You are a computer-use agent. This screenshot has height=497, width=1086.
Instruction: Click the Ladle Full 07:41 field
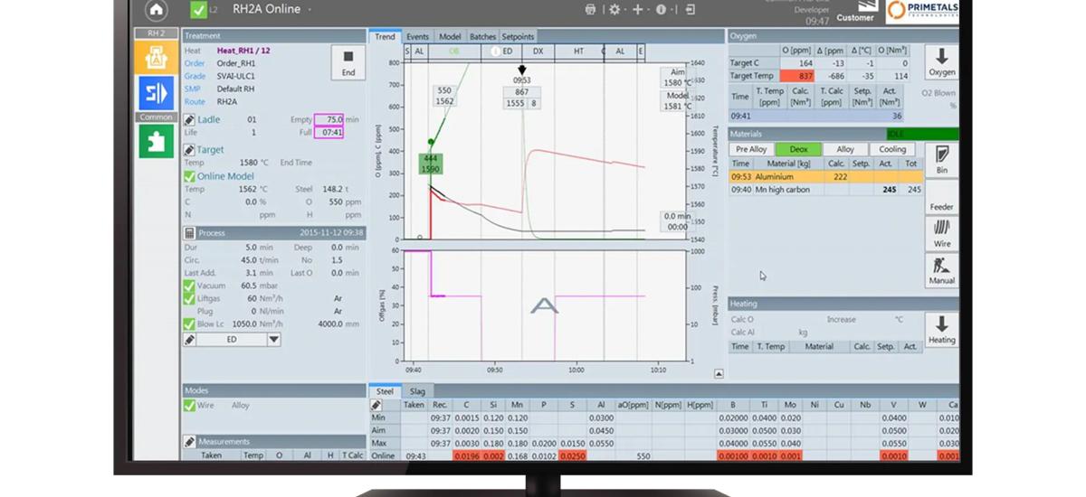coord(329,133)
